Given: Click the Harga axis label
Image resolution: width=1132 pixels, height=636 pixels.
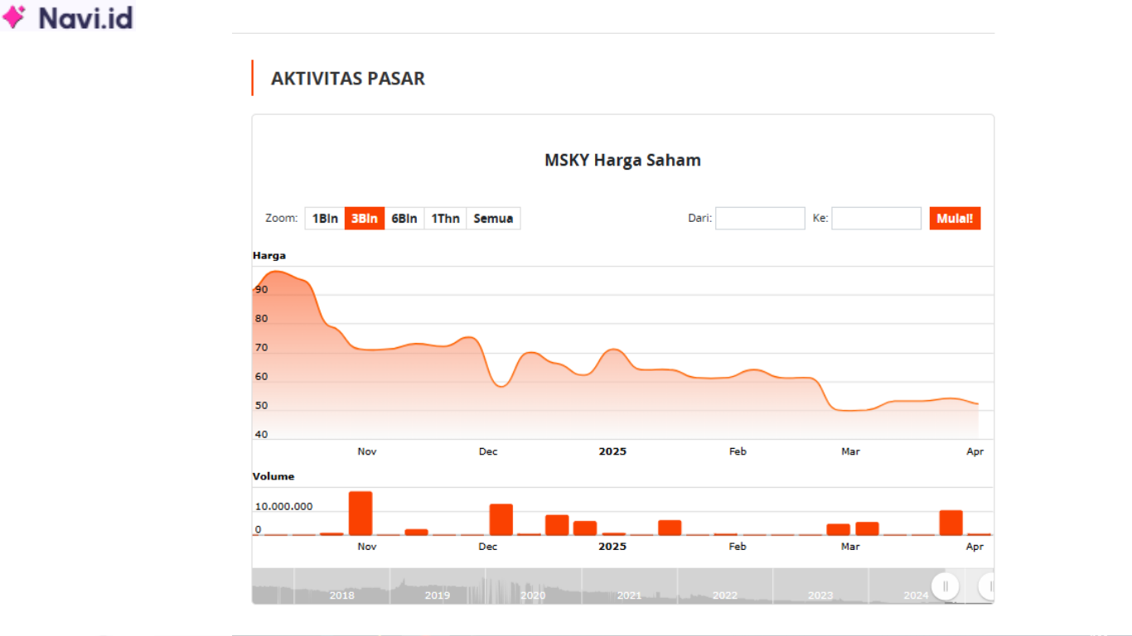Looking at the screenshot, I should pyautogui.click(x=269, y=256).
